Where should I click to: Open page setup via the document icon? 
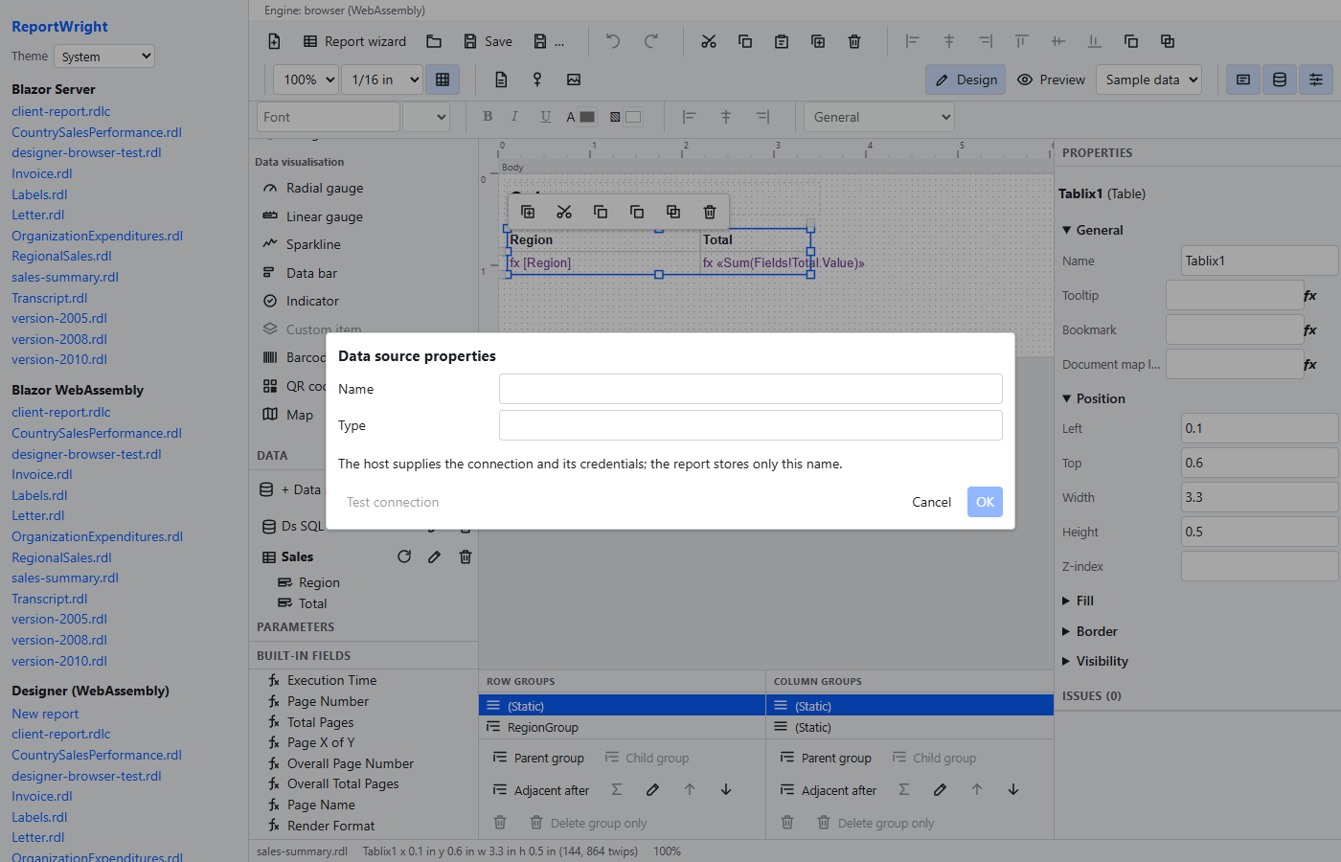click(501, 79)
